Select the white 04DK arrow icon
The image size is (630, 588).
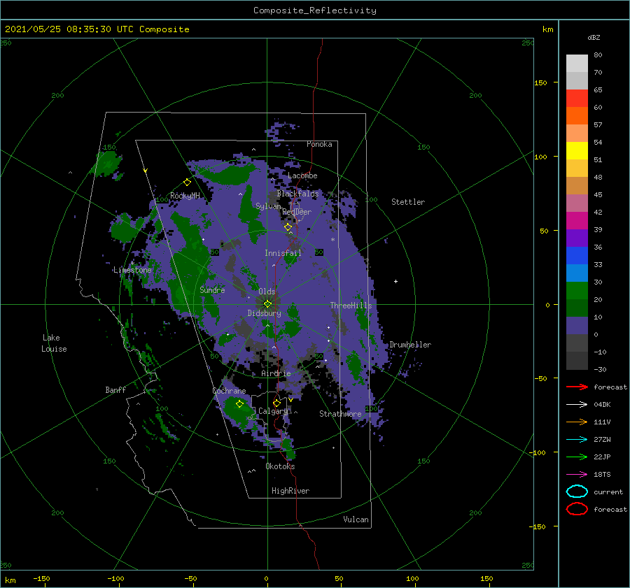(x=577, y=405)
